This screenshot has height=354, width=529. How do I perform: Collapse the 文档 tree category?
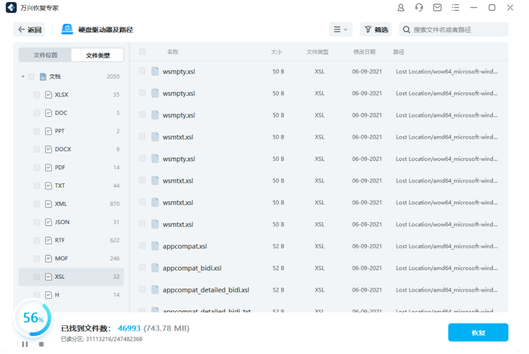pos(23,76)
